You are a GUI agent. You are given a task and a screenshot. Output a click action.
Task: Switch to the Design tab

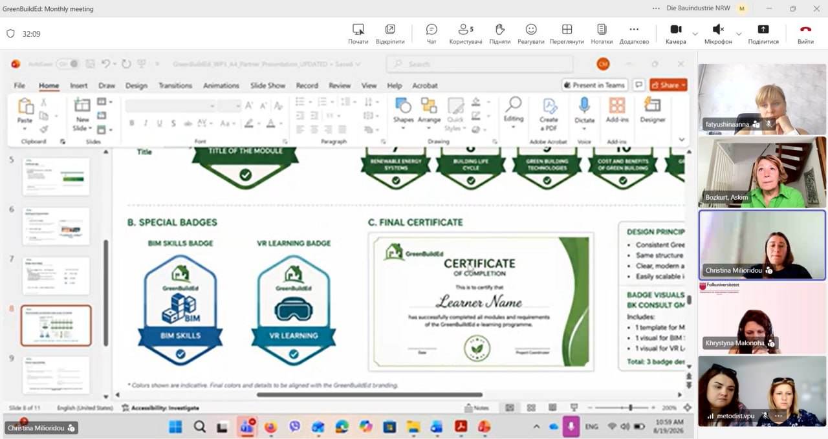[x=136, y=85]
